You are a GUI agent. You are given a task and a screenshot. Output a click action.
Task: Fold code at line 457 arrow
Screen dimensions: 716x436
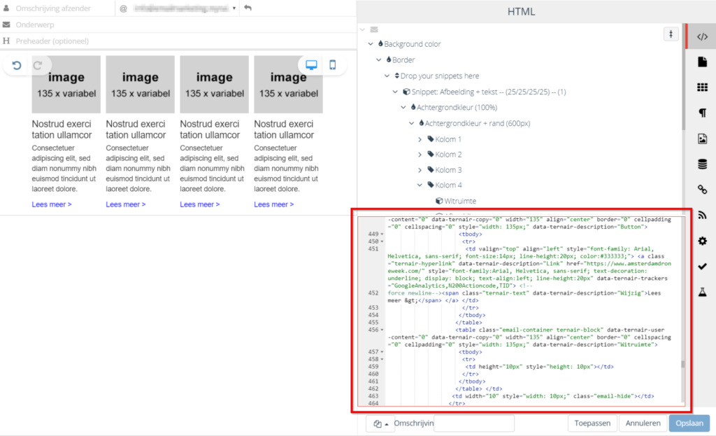click(x=382, y=352)
